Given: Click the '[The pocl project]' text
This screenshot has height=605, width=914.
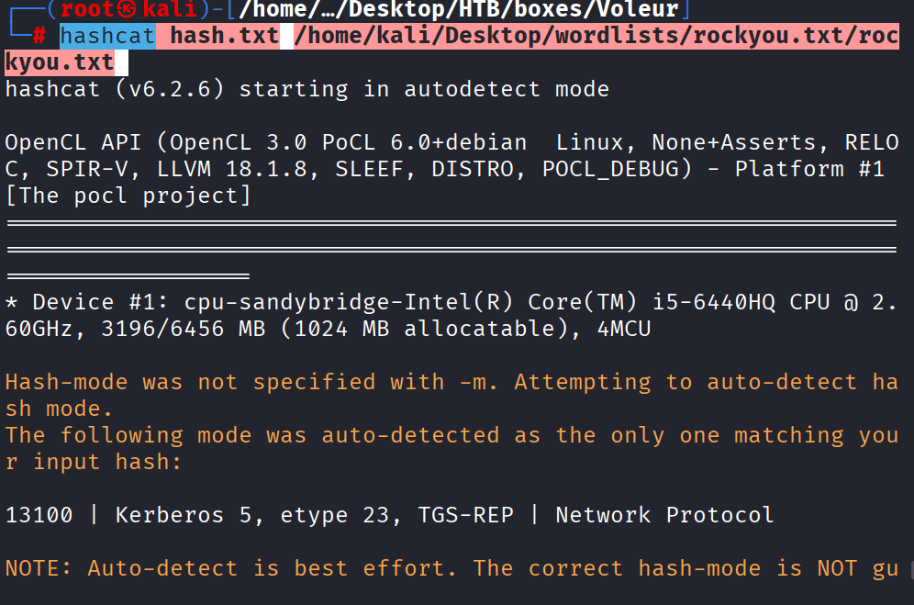Looking at the screenshot, I should coord(128,196).
